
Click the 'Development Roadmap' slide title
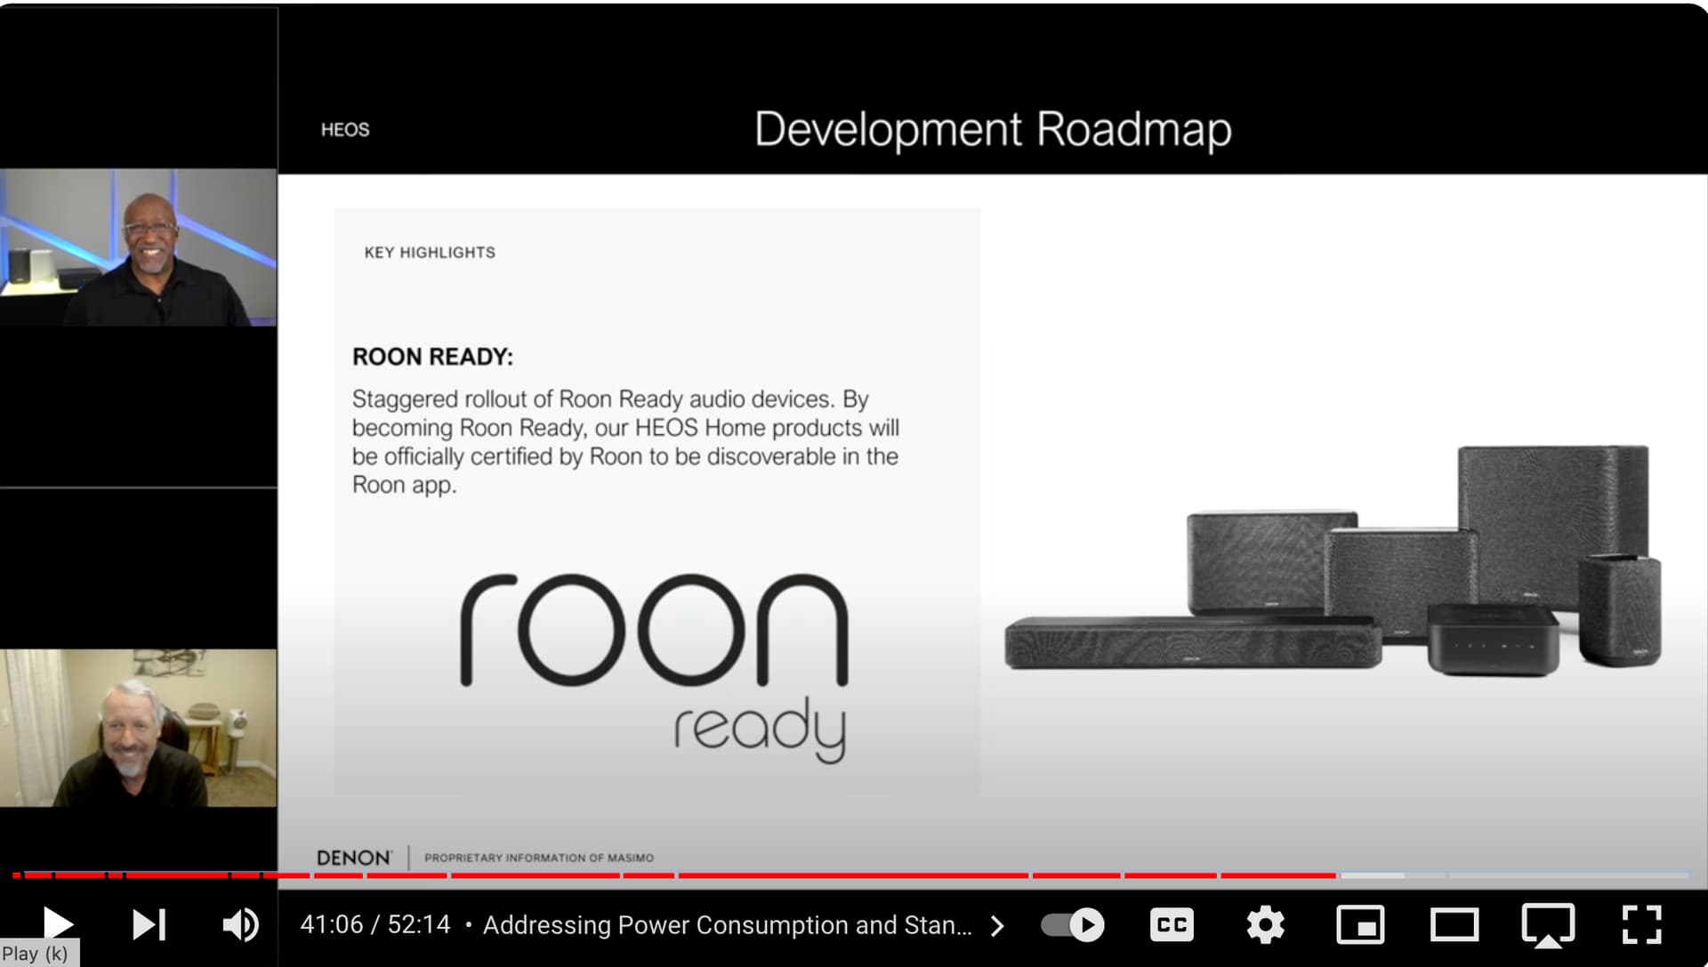(x=993, y=130)
